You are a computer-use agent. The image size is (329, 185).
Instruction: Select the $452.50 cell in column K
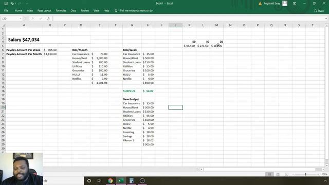coord(189,46)
